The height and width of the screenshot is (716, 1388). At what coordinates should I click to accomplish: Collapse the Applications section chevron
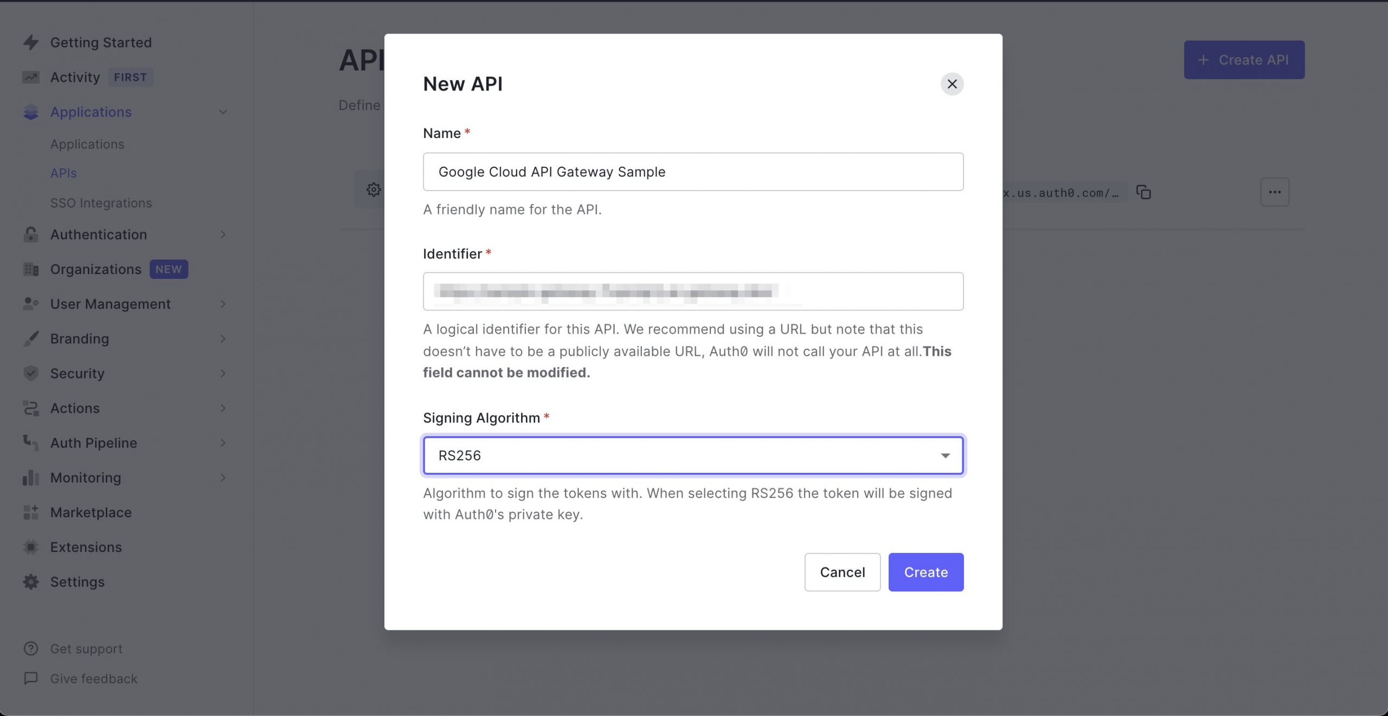tap(223, 112)
